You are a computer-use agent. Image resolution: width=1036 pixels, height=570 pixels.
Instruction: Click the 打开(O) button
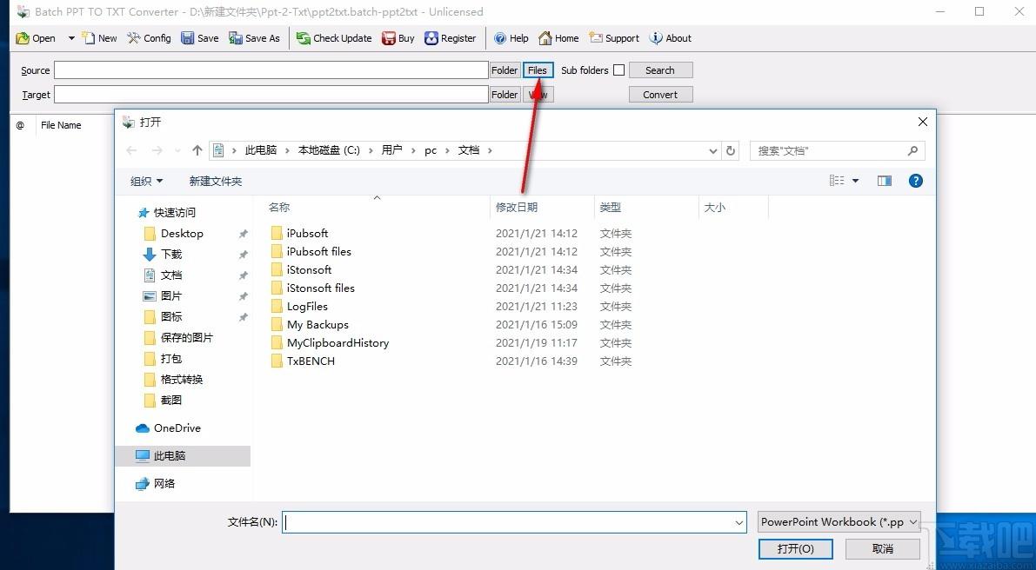coord(796,549)
